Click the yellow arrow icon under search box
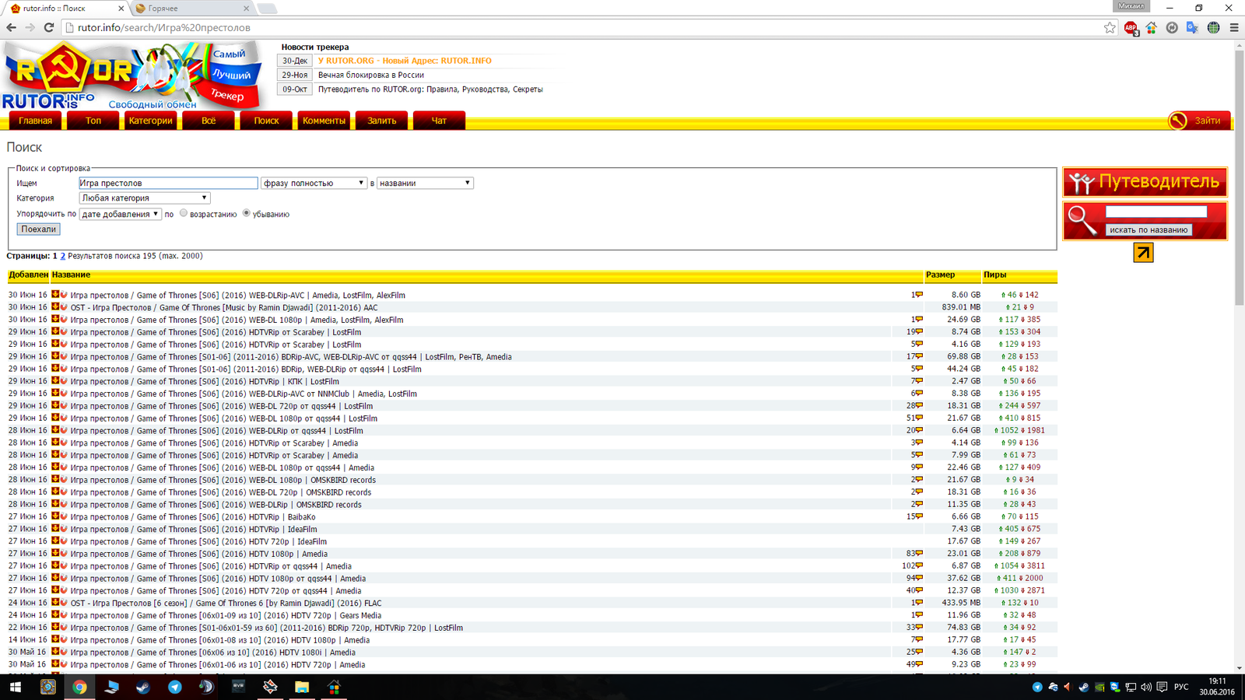Viewport: 1245px width, 700px height. 1143,253
